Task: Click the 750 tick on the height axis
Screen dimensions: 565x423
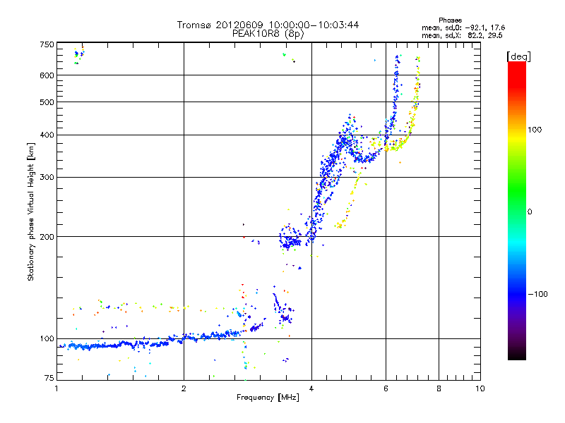Action: [x=47, y=44]
